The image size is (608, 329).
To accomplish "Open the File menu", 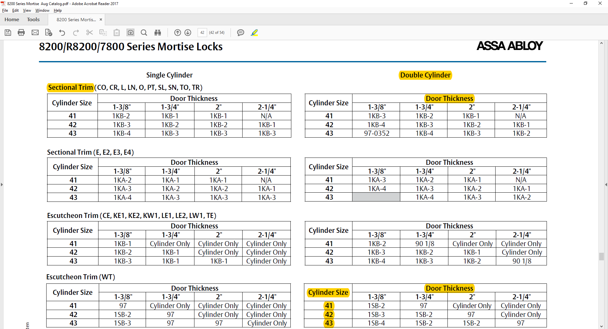I will [5, 10].
